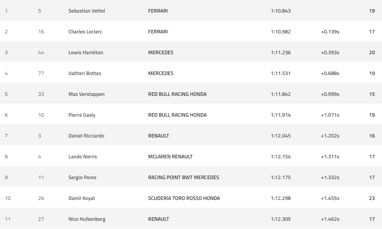Click the 1:10.843 lap time
The height and width of the screenshot is (229, 382).
coord(281,11)
